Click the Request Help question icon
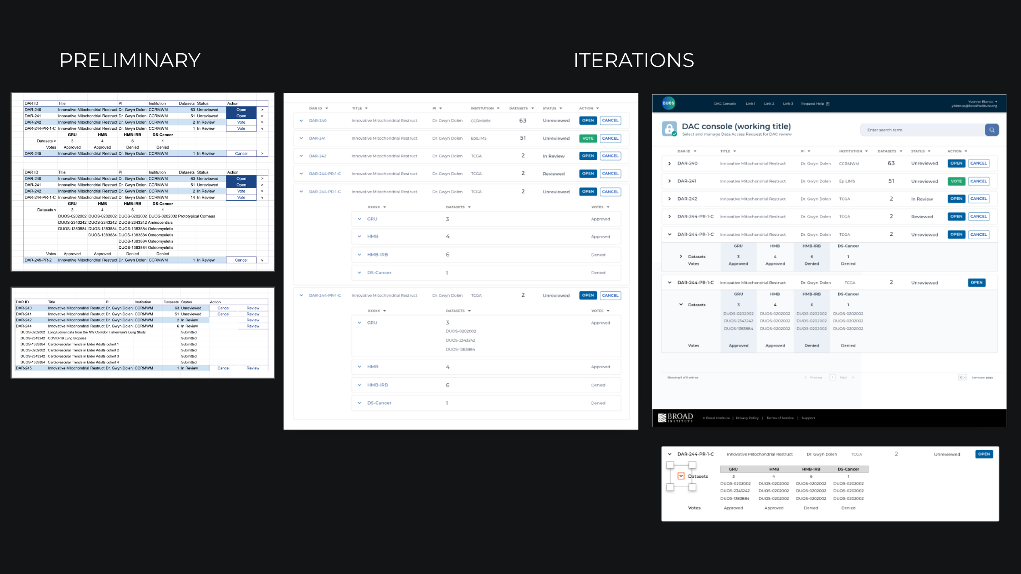 (x=827, y=104)
